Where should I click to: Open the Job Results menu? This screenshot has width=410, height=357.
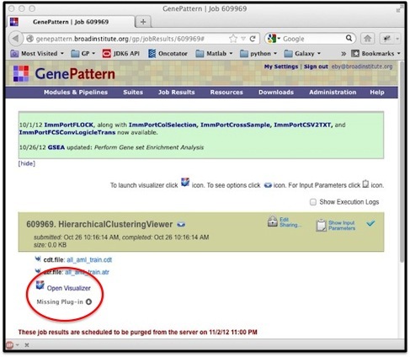(176, 93)
